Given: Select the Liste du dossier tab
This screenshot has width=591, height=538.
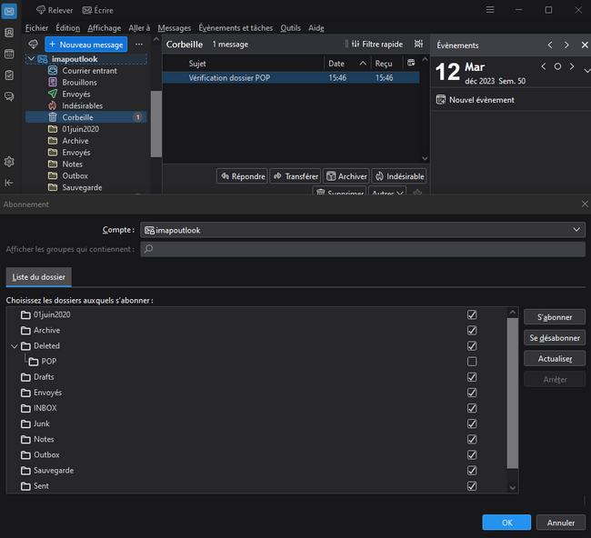Looking at the screenshot, I should 38,276.
